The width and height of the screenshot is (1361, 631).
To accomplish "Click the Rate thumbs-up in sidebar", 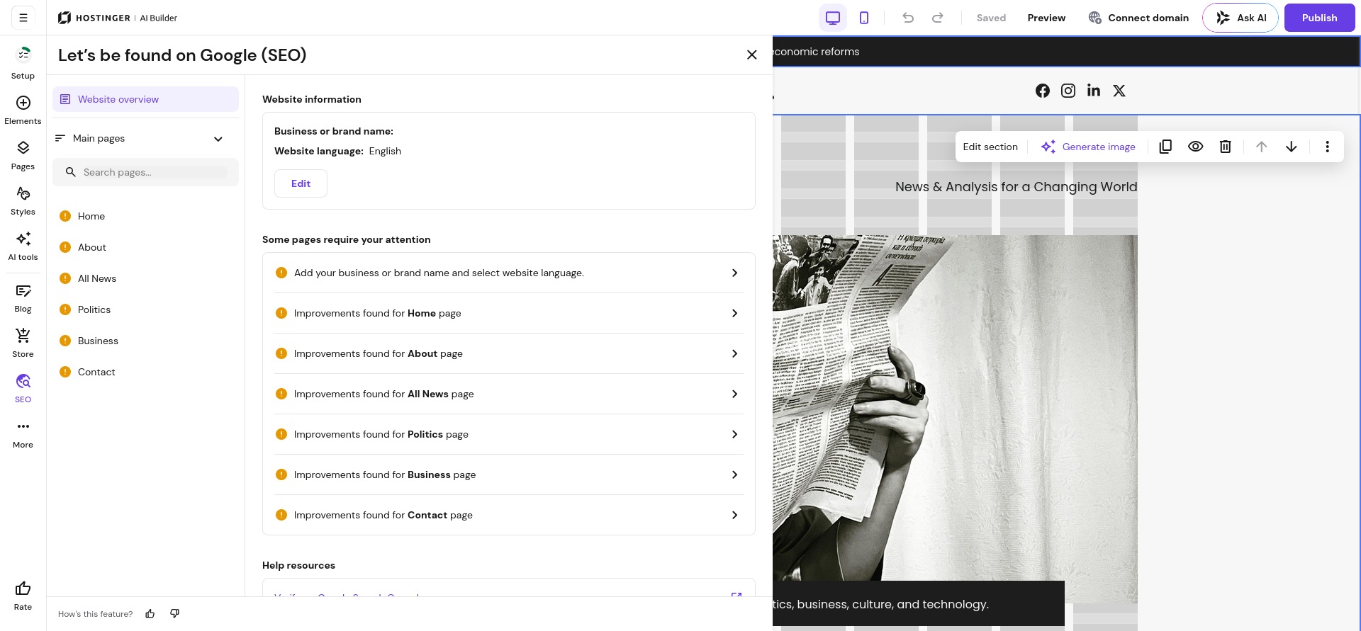I will [x=23, y=596].
